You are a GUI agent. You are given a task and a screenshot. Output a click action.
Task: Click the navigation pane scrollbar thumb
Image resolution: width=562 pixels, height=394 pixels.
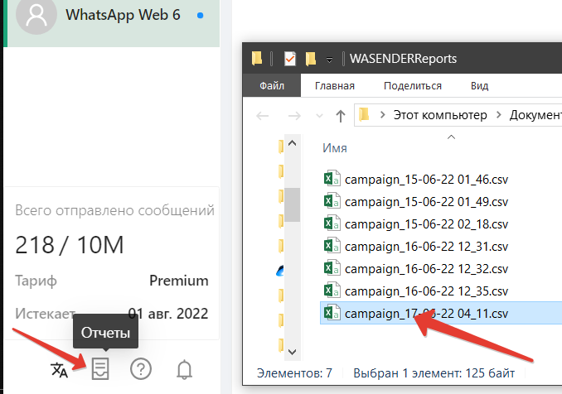coord(293,204)
